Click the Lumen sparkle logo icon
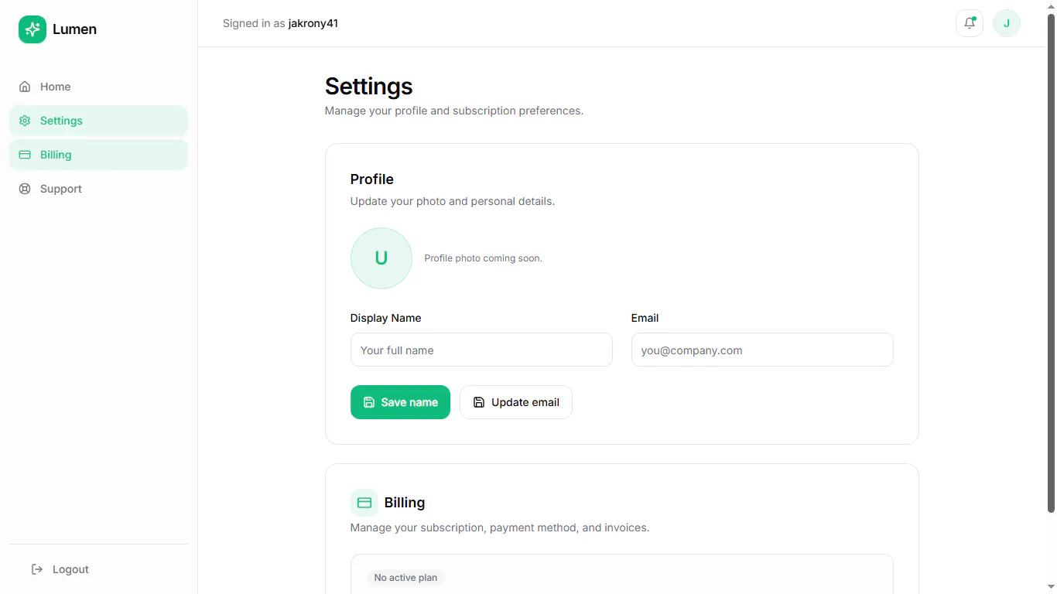Screen dimensions: 1057x594 tap(32, 29)
